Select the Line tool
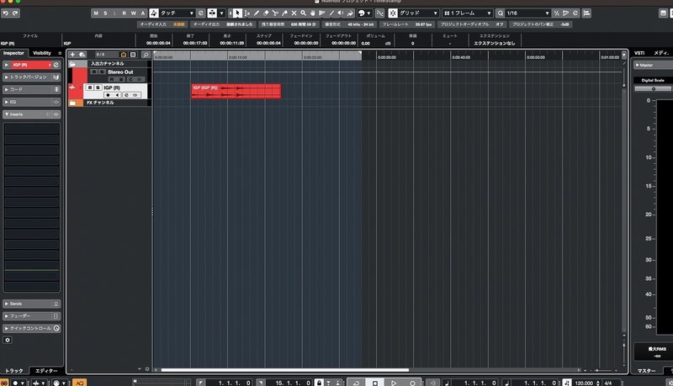673x386 pixels. tap(331, 13)
